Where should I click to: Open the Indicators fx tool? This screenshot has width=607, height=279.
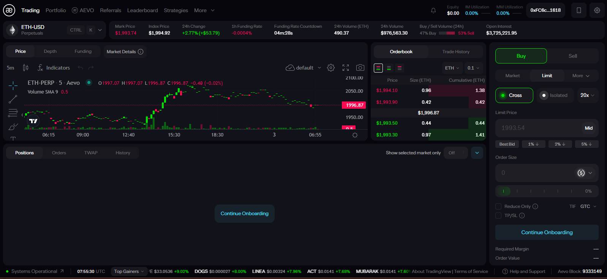[x=54, y=68]
